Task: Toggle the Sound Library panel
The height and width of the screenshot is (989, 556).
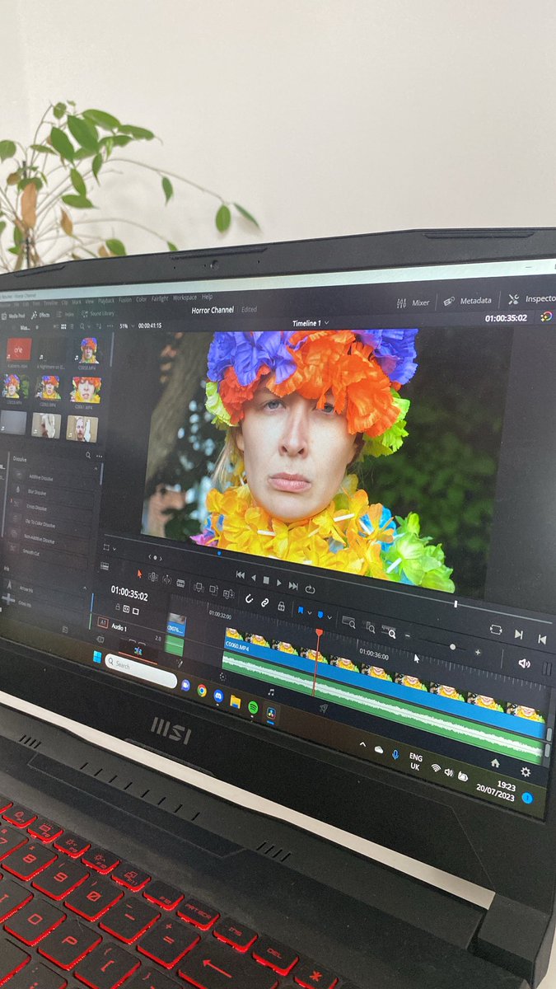Action: click(x=100, y=314)
